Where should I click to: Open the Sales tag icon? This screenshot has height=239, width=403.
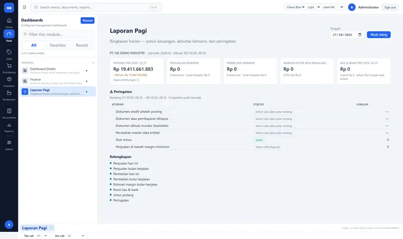pyautogui.click(x=9, y=52)
